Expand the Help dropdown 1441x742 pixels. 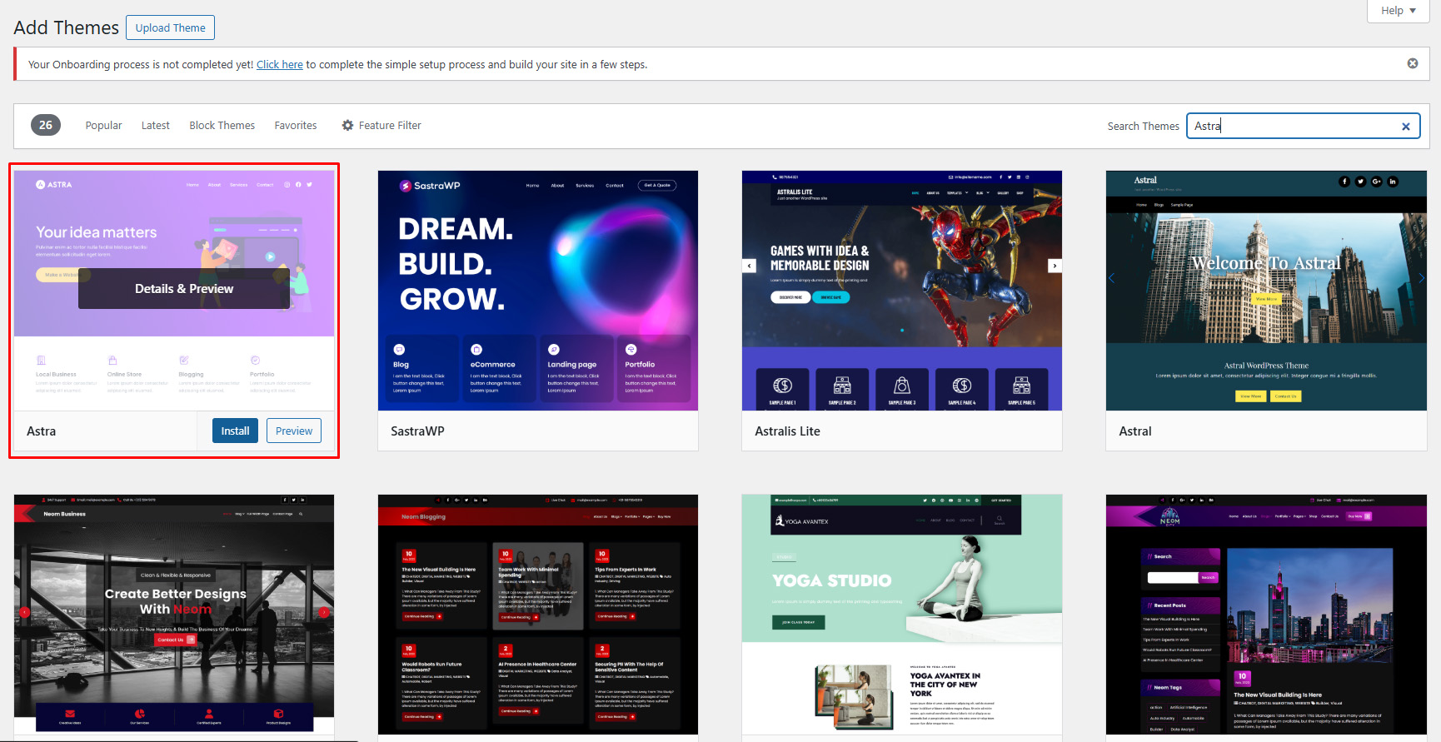1399,11
